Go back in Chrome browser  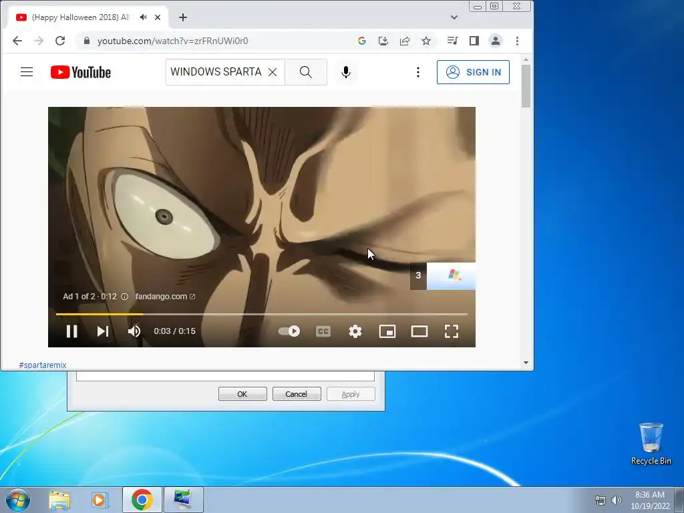[x=17, y=41]
